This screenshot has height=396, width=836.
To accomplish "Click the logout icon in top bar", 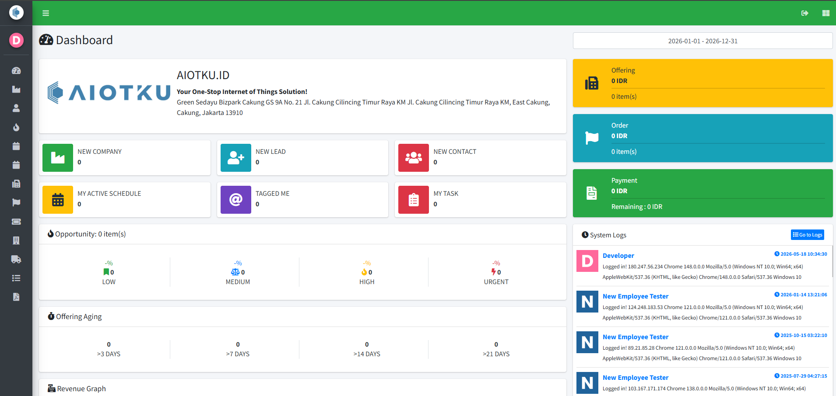I will tap(804, 13).
